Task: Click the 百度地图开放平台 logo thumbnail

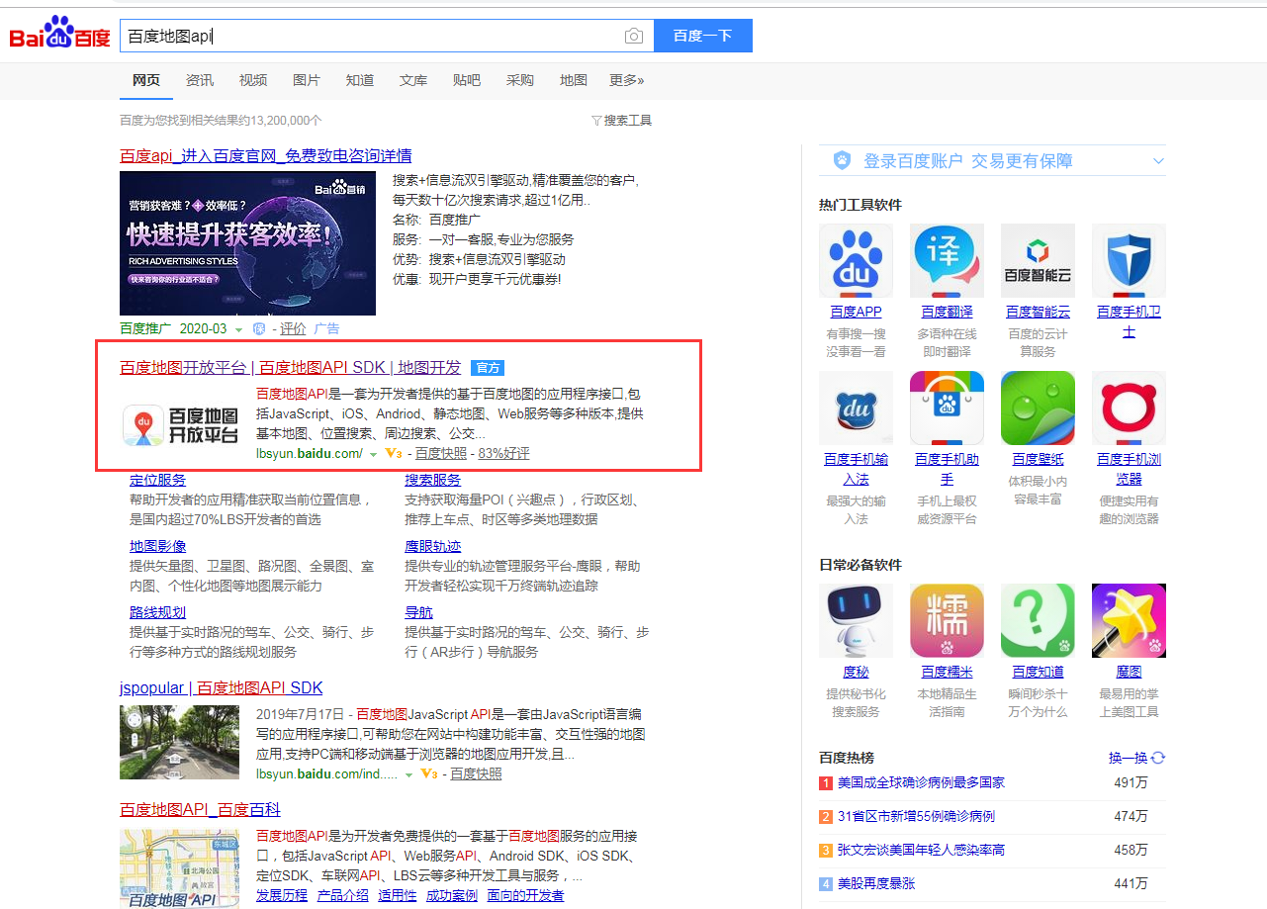Action: coord(181,425)
